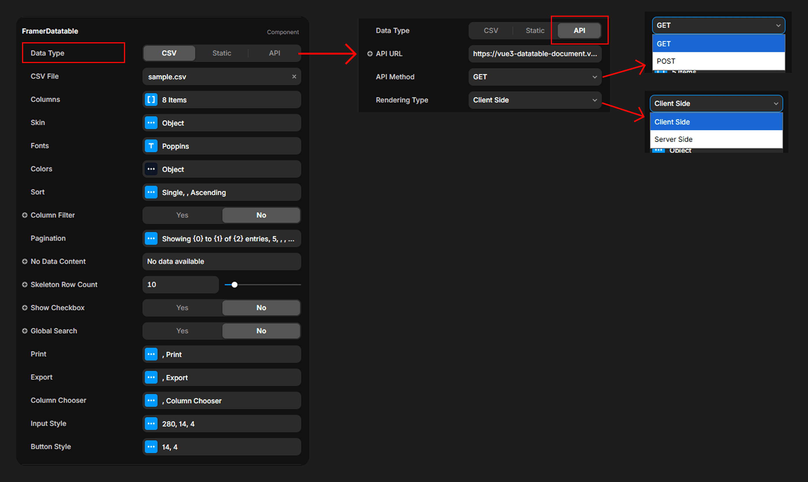Click plus icon beside API URL
The image size is (808, 482).
tap(370, 54)
